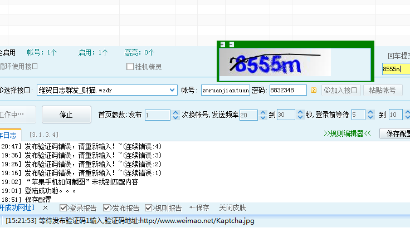Image resolution: width=410 pixels, height=228 pixels.
Task: Click log line with 连续错误:2
Action: pos(81,164)
